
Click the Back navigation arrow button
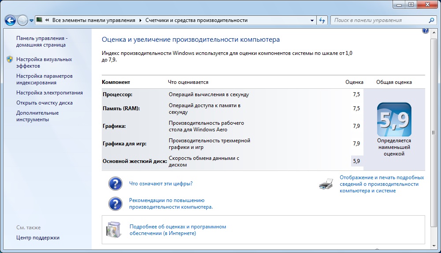click(11, 20)
